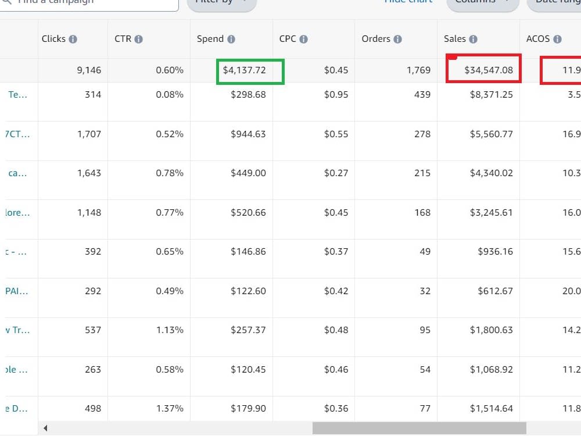Sort by the CTR column header
This screenshot has height=436, width=581.
(123, 39)
